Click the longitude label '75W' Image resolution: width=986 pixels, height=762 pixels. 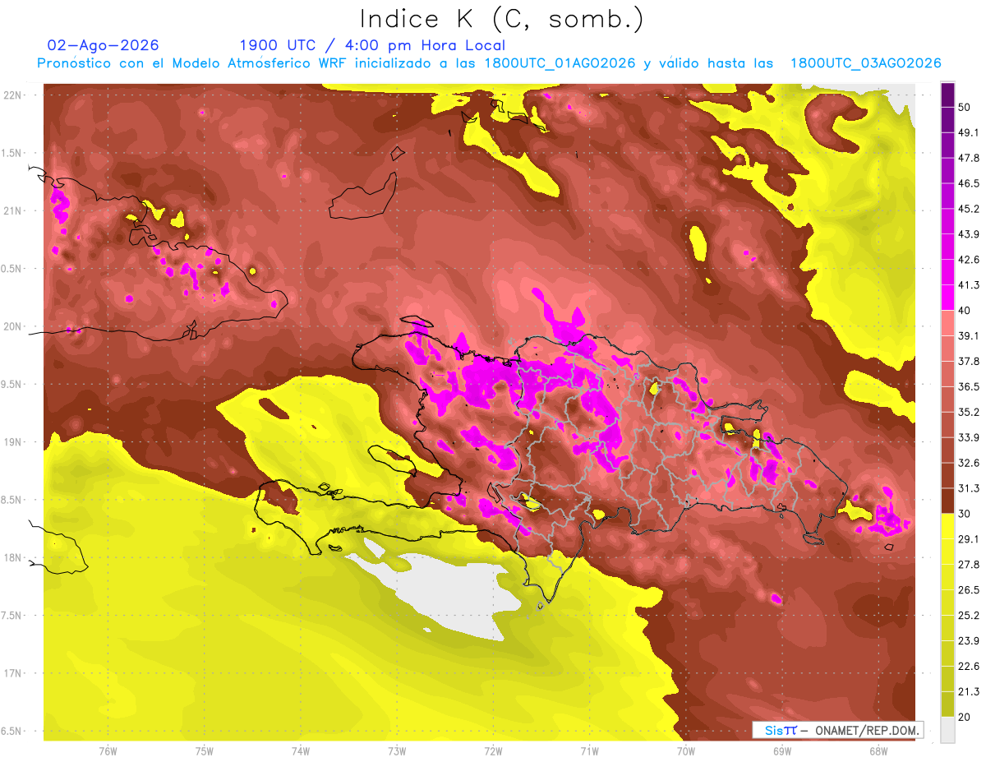pos(205,751)
